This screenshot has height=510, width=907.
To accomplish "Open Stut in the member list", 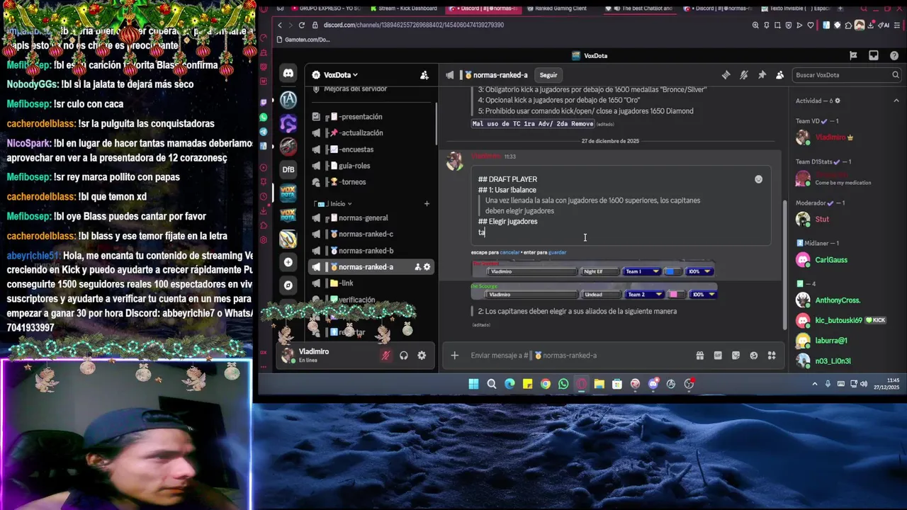I will coord(822,220).
